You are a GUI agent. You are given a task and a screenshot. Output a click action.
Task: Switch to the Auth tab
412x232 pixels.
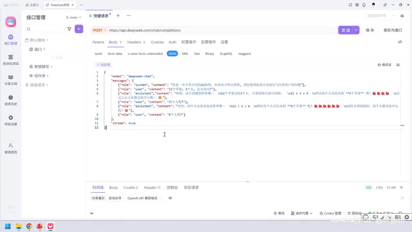[173, 42]
